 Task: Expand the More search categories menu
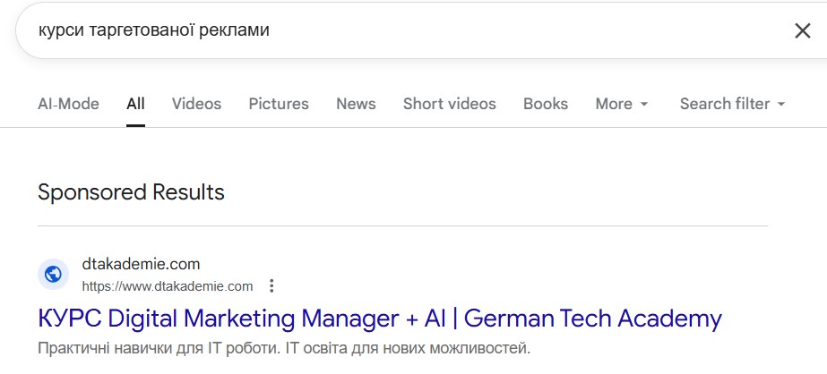pyautogui.click(x=622, y=104)
